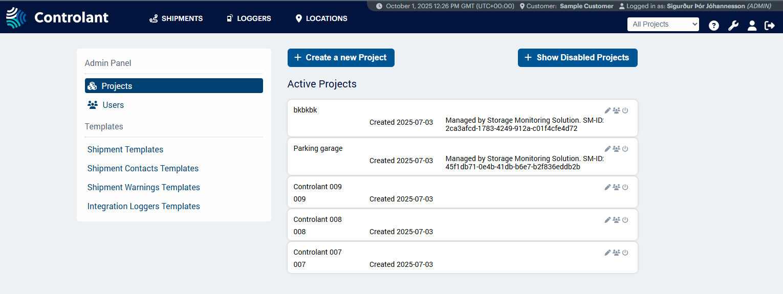Image resolution: width=783 pixels, height=294 pixels.
Task: Open Shipment Templates link
Action: click(x=125, y=149)
